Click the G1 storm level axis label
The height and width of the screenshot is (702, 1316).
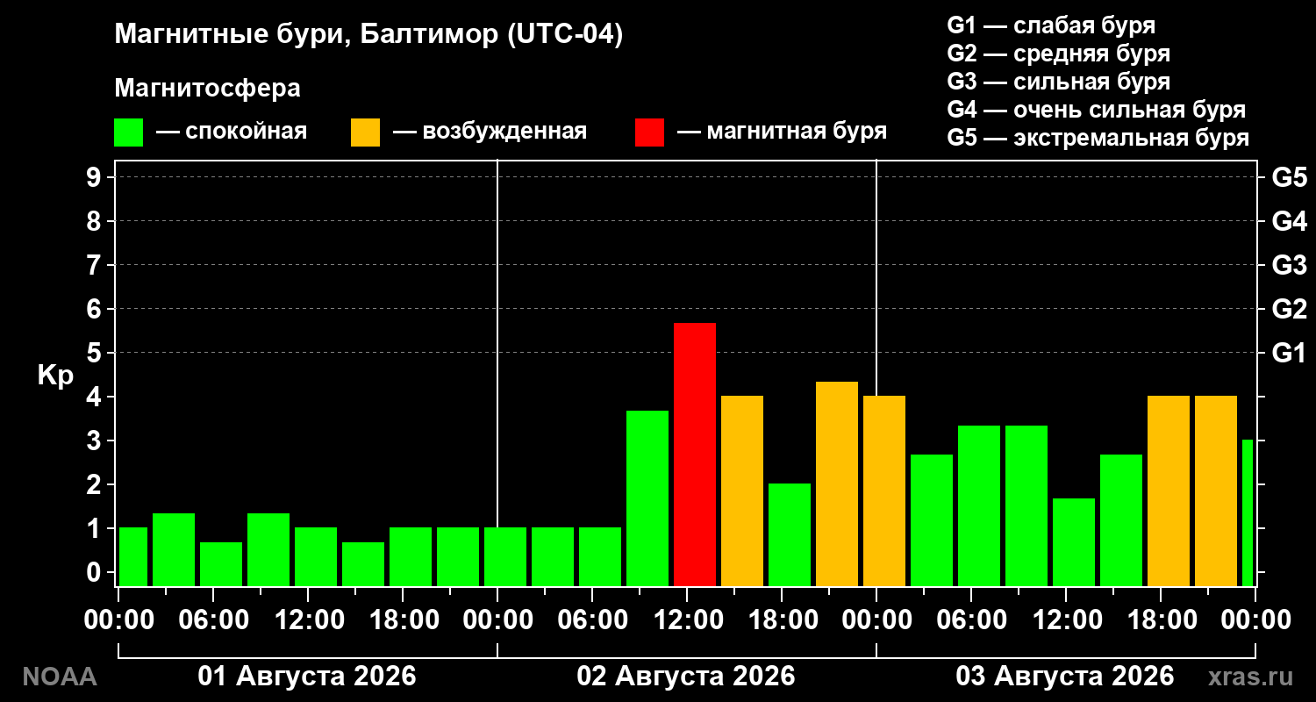pos(1289,353)
